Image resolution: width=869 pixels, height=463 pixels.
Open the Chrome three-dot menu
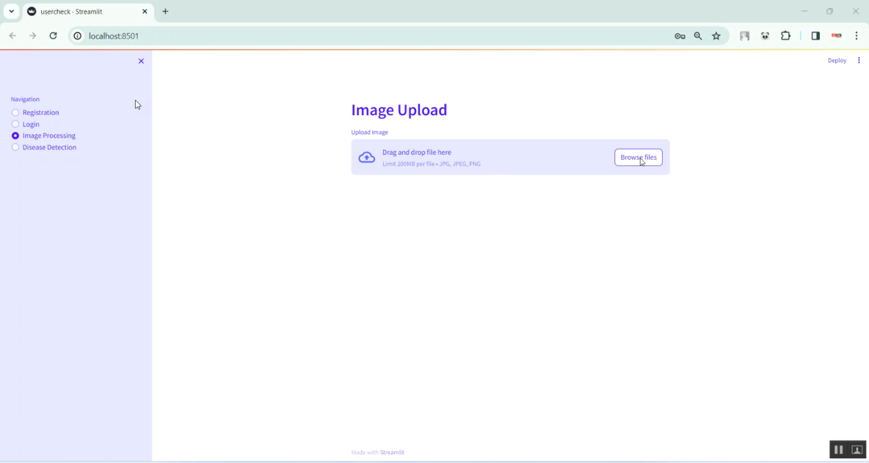click(857, 36)
